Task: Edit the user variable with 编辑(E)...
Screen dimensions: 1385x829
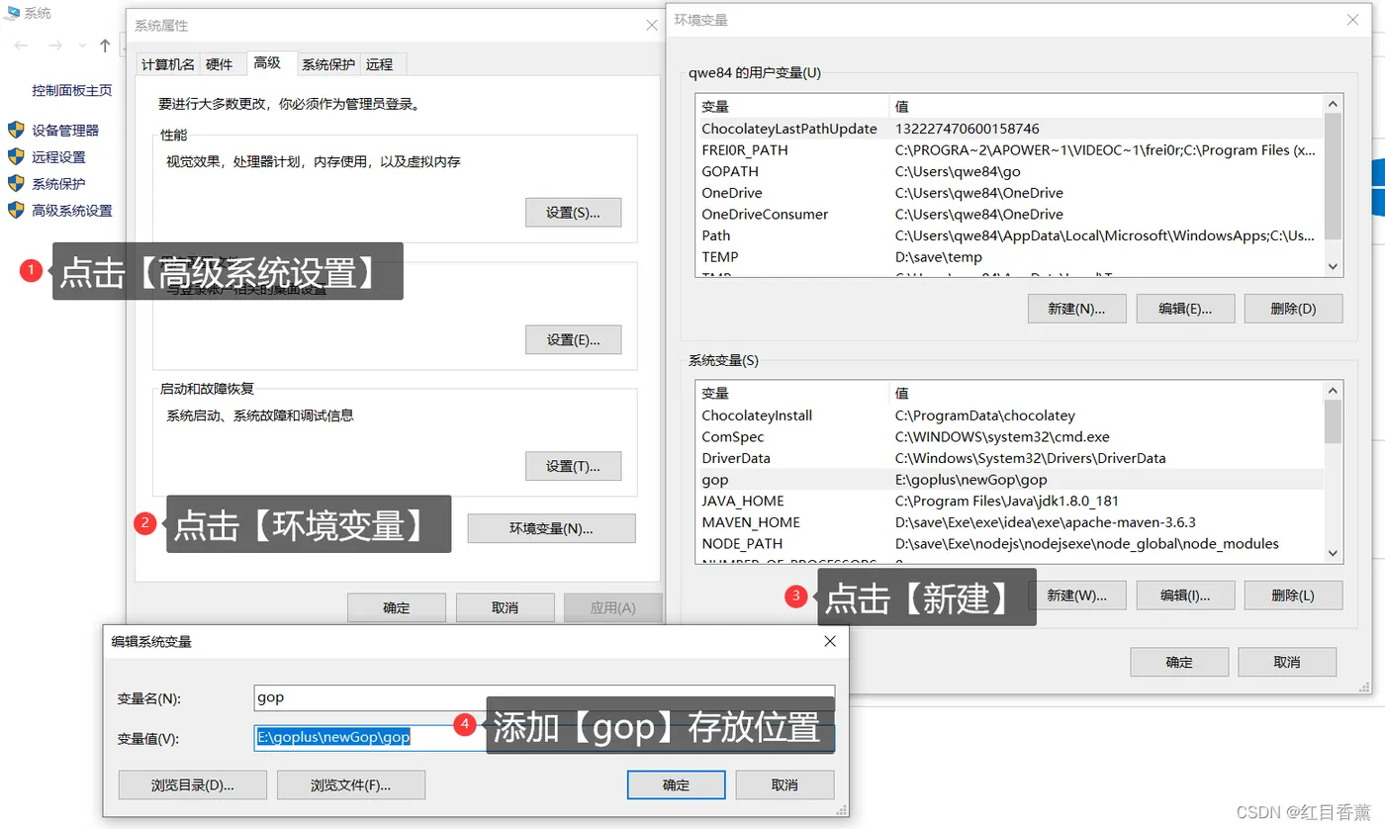Action: (1185, 309)
